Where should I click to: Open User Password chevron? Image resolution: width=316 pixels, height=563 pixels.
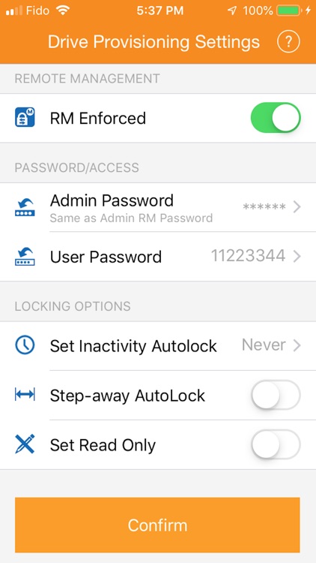pos(297,257)
